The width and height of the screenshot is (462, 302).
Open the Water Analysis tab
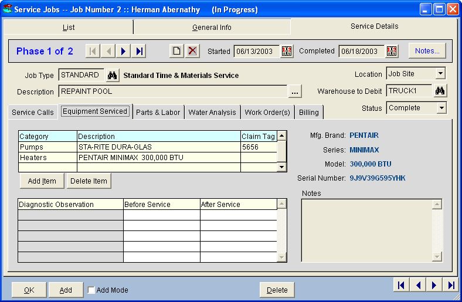tap(212, 112)
